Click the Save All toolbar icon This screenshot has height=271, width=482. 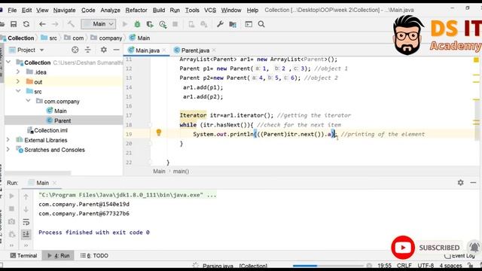click(14, 24)
